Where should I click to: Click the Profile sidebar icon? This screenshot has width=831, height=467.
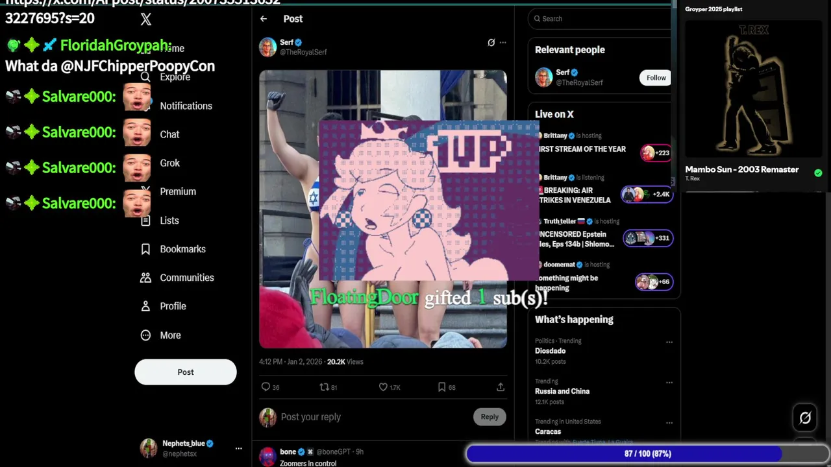pyautogui.click(x=146, y=306)
